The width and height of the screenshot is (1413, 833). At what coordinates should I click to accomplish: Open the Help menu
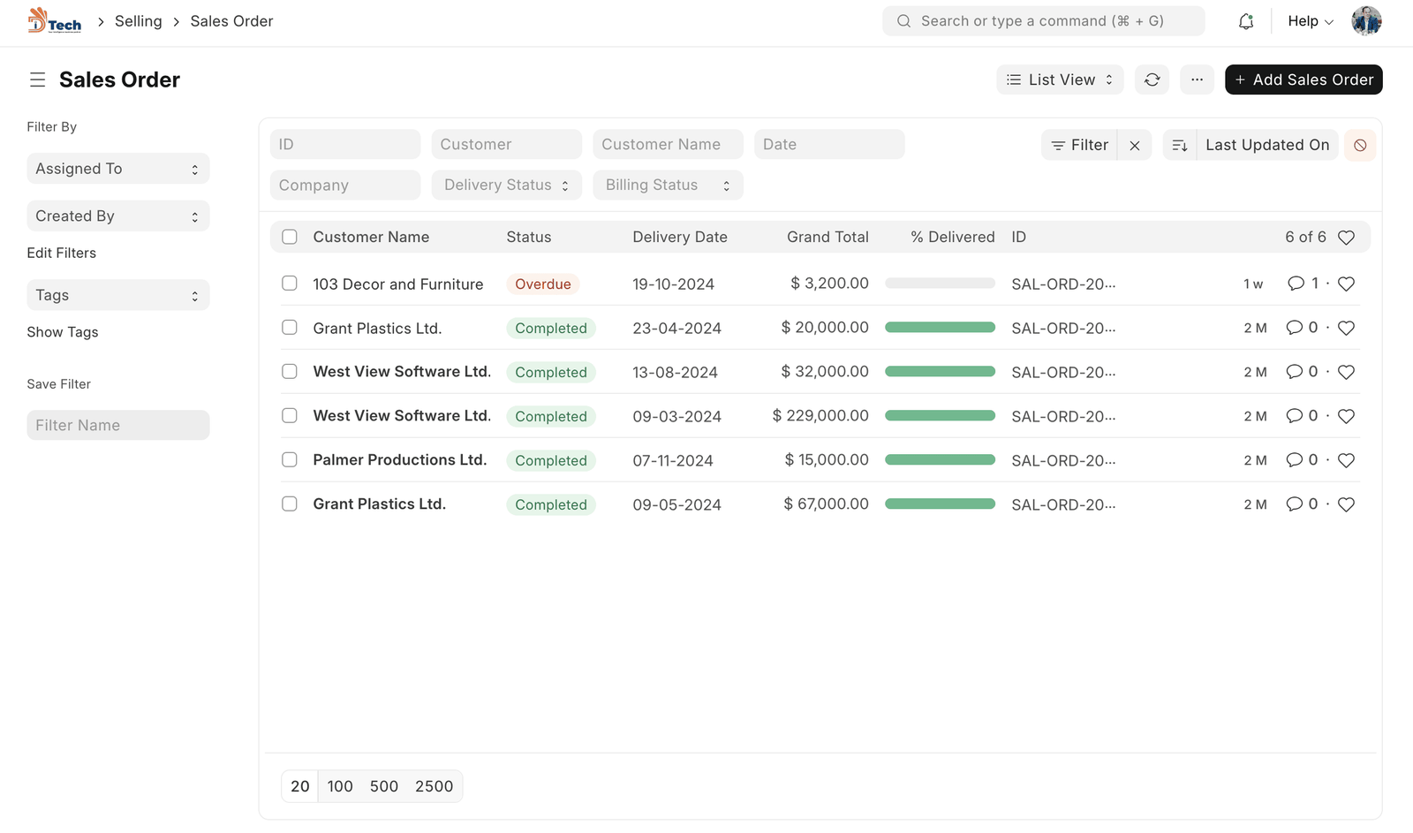pos(1310,21)
